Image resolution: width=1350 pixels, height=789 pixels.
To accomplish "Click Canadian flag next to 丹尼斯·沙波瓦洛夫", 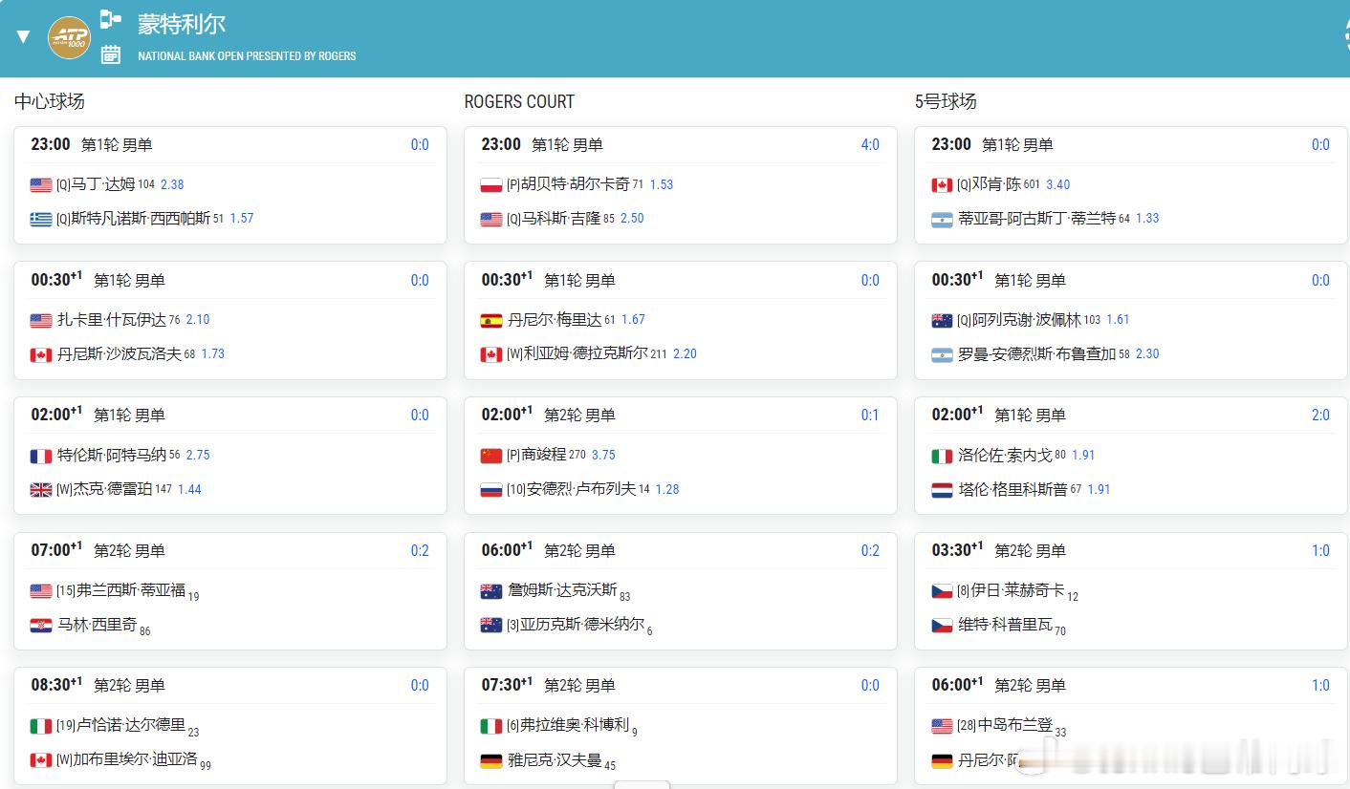I will tap(41, 355).
